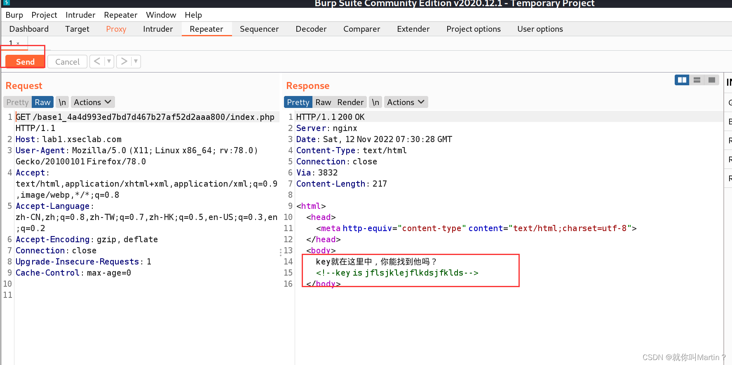Click the Date response header line
This screenshot has height=365, width=732.
click(374, 139)
